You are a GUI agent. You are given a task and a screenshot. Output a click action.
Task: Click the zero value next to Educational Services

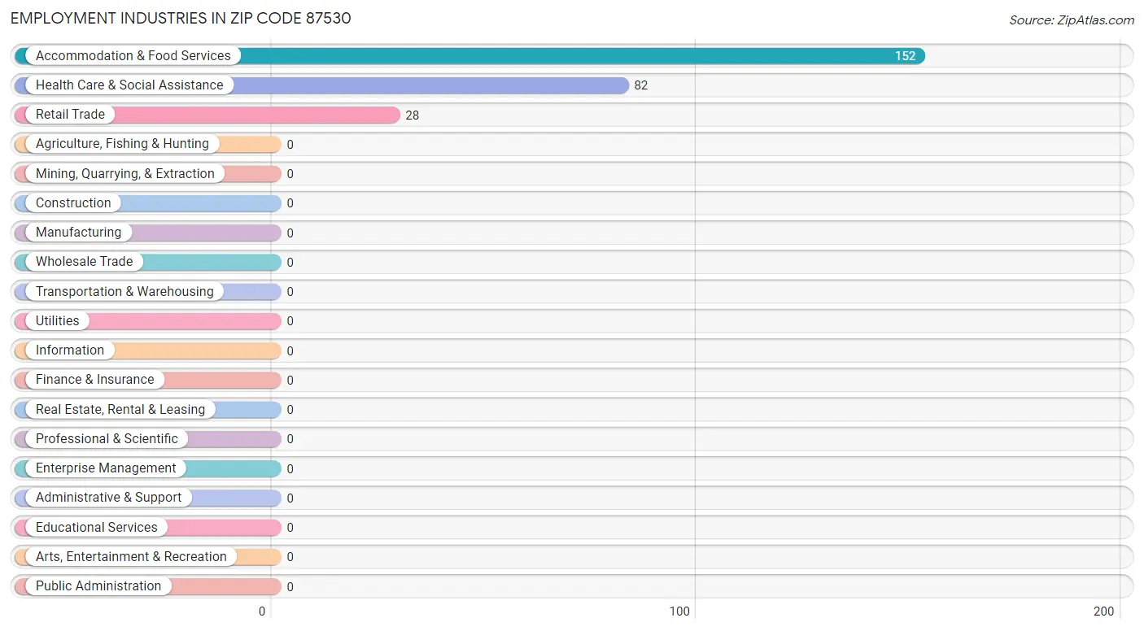290,528
